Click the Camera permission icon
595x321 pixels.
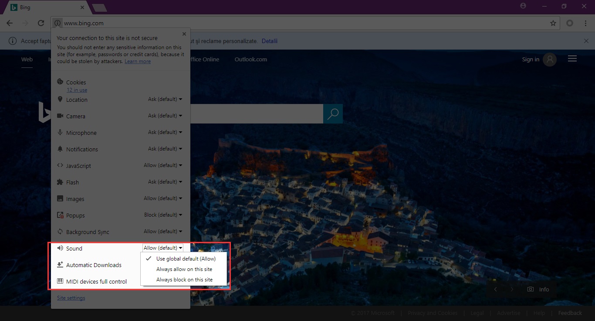coord(60,116)
